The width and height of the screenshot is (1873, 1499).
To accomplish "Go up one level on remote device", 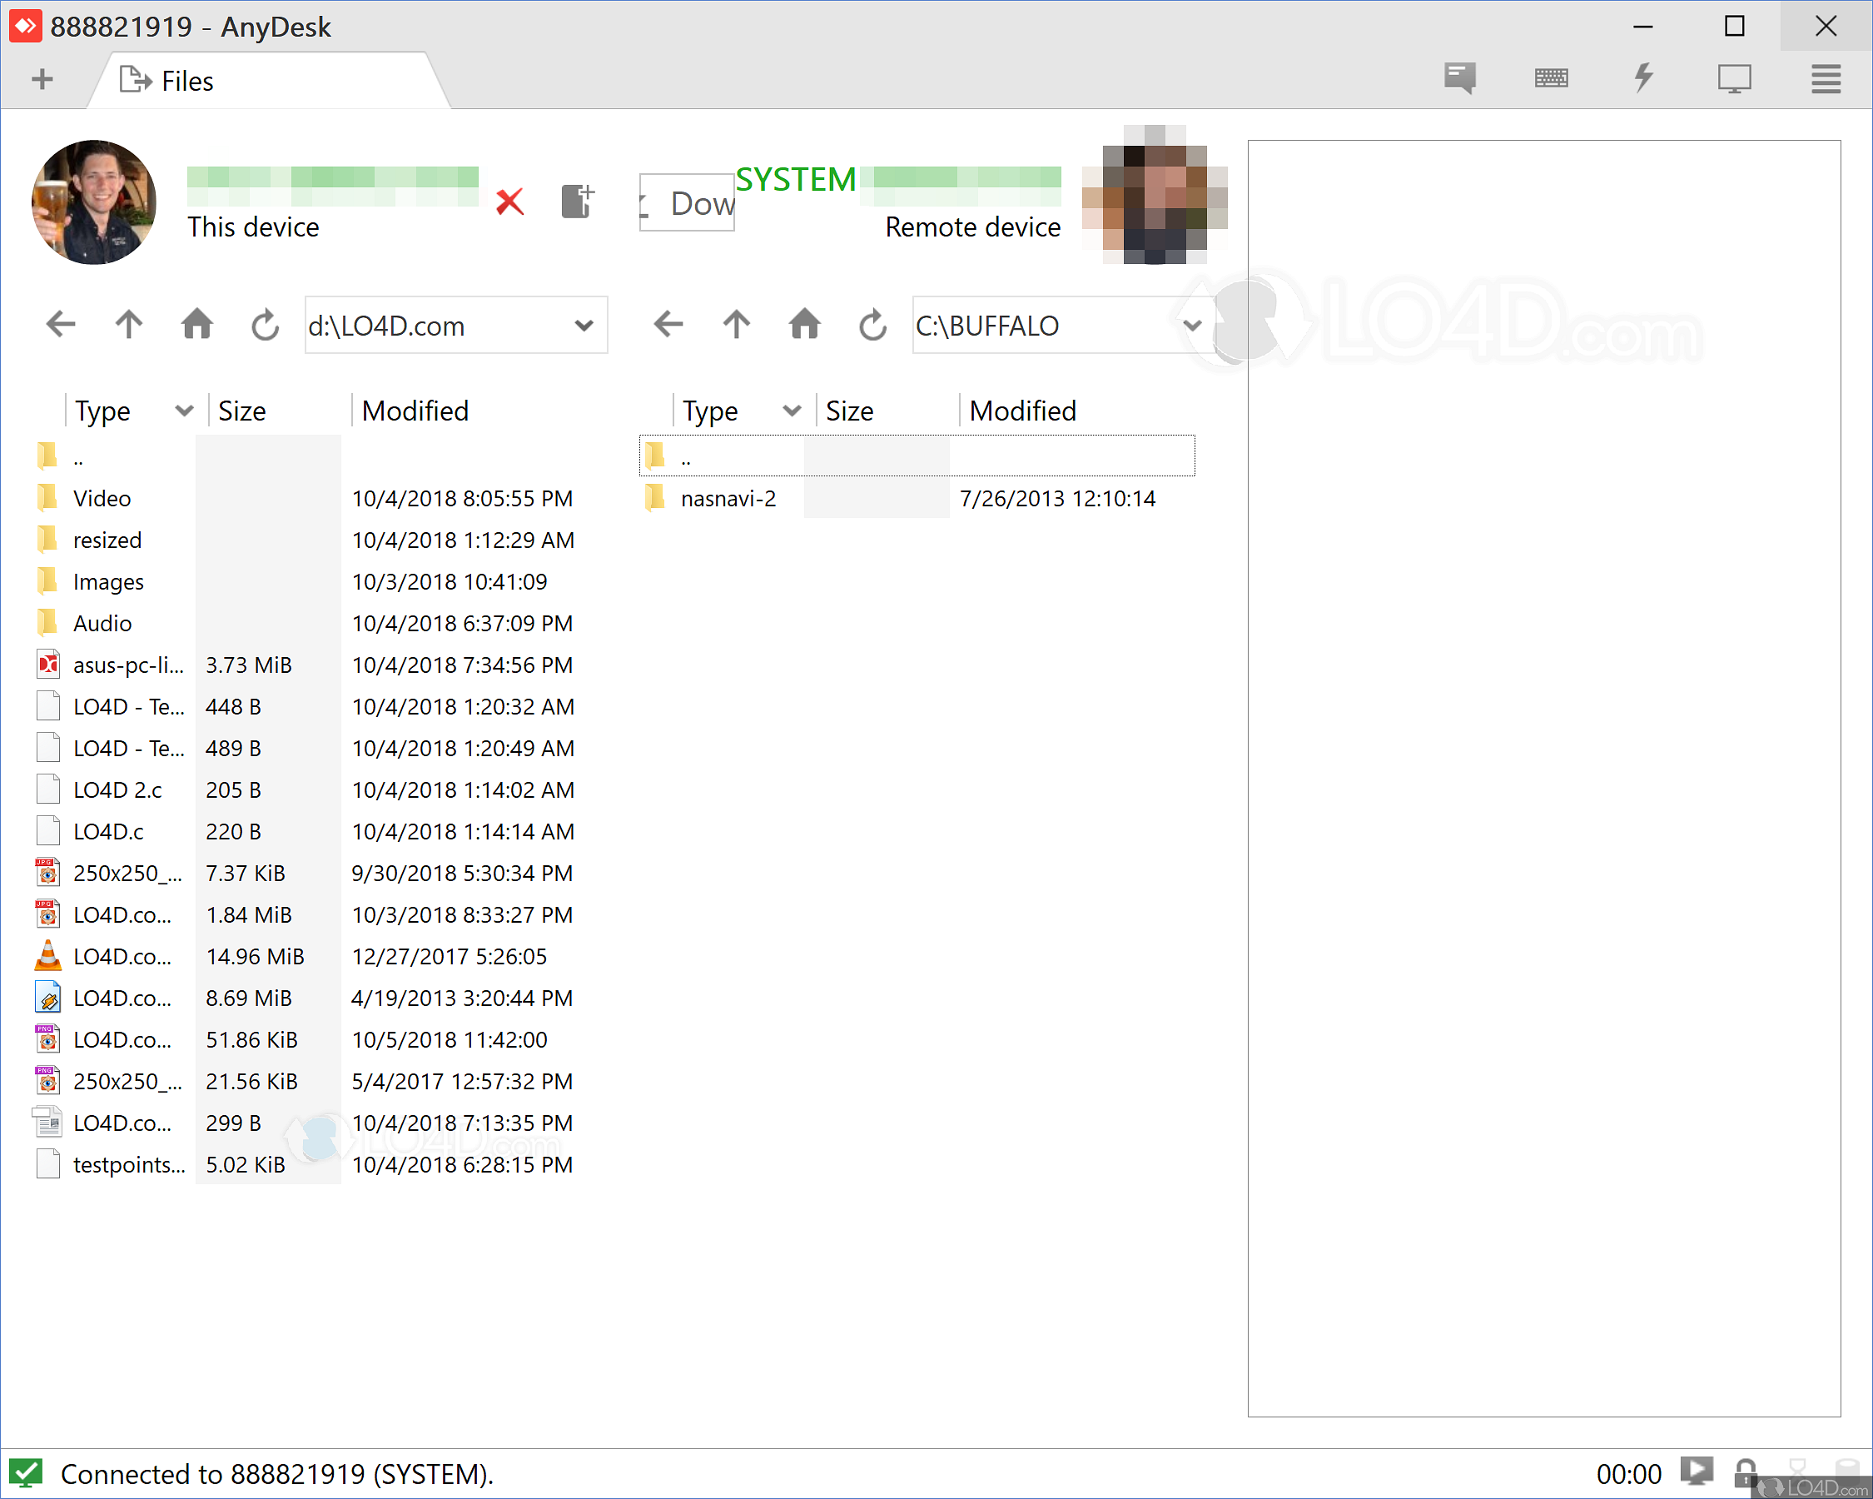I will coord(736,325).
